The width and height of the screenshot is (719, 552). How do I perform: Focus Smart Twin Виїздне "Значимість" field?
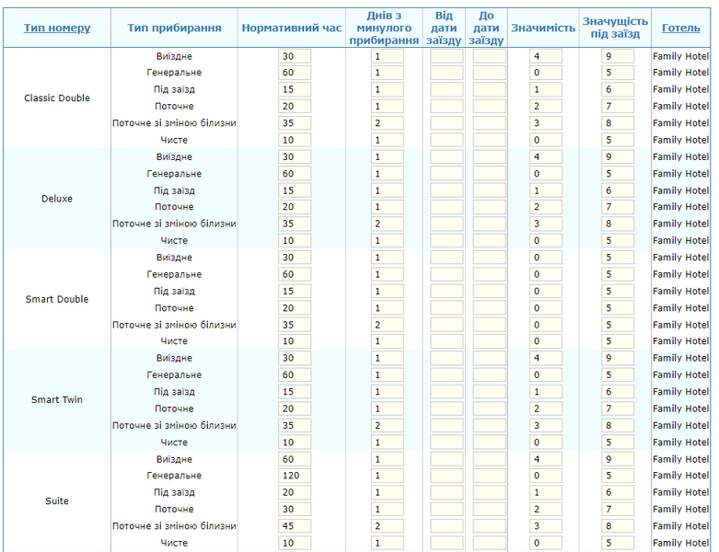(x=547, y=358)
